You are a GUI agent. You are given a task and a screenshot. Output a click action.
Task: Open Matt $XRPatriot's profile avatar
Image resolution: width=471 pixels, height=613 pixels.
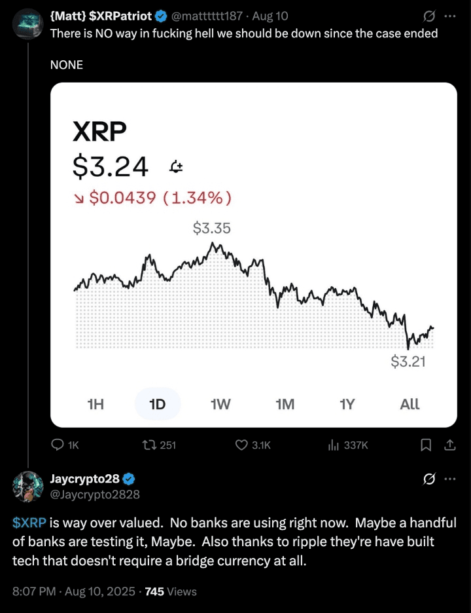point(27,24)
